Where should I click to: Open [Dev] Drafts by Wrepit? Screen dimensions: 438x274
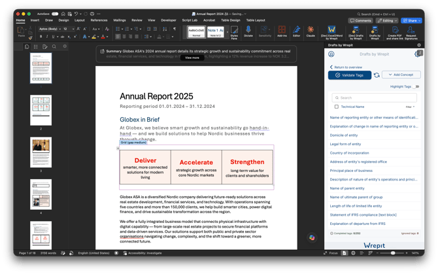pos(356,33)
